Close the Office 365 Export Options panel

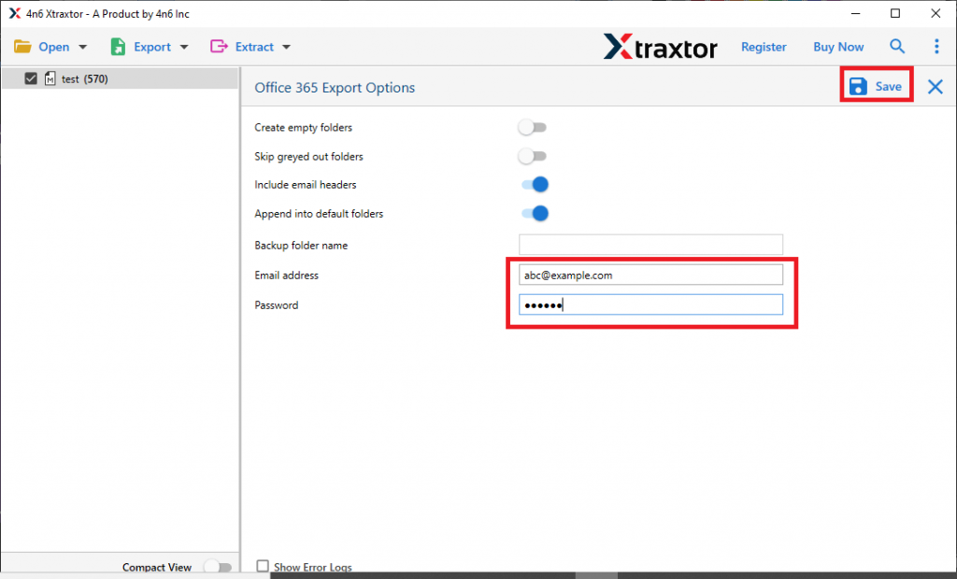[935, 86]
